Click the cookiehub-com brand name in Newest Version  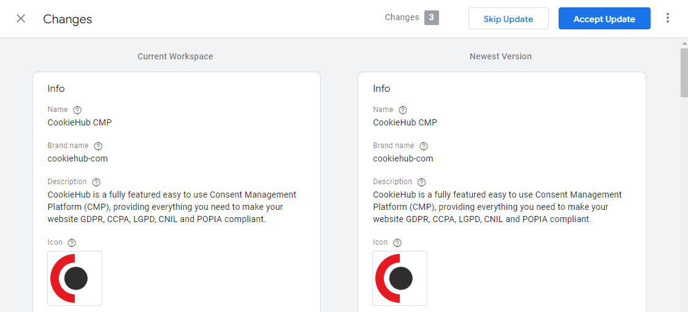click(x=403, y=158)
